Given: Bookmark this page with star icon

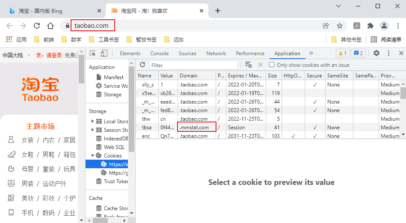Looking at the screenshot, I should 340,26.
